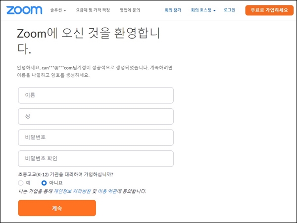Click the Zoom logo
The height and width of the screenshot is (223, 297).
(x=24, y=10)
